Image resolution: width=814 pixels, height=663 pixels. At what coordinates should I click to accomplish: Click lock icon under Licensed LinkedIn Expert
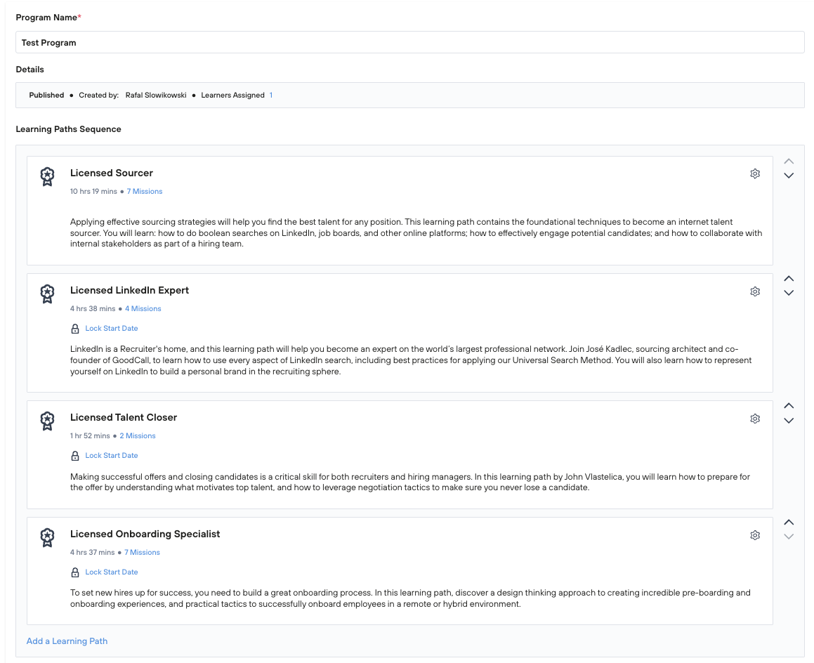pos(75,329)
